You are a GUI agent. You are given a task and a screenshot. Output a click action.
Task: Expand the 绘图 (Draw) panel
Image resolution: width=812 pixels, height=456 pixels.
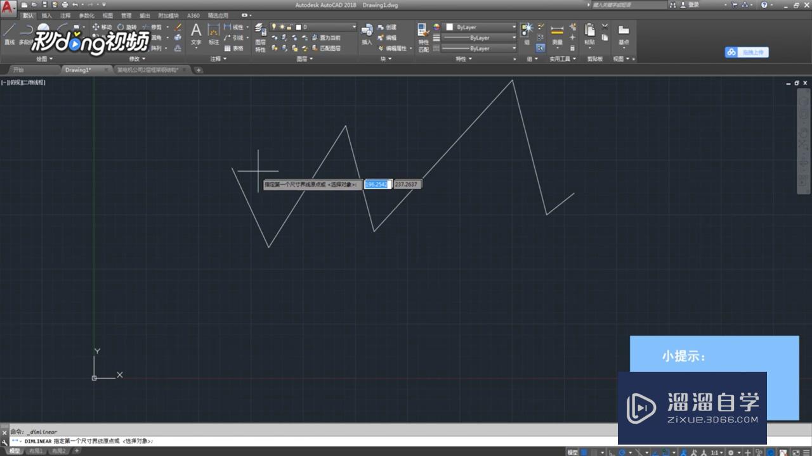(44, 59)
